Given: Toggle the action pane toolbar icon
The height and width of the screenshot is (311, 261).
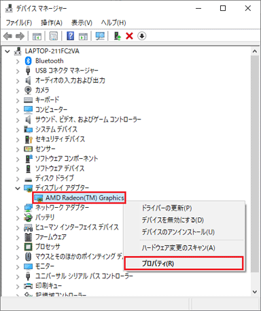Looking at the screenshot, I should coord(83,36).
